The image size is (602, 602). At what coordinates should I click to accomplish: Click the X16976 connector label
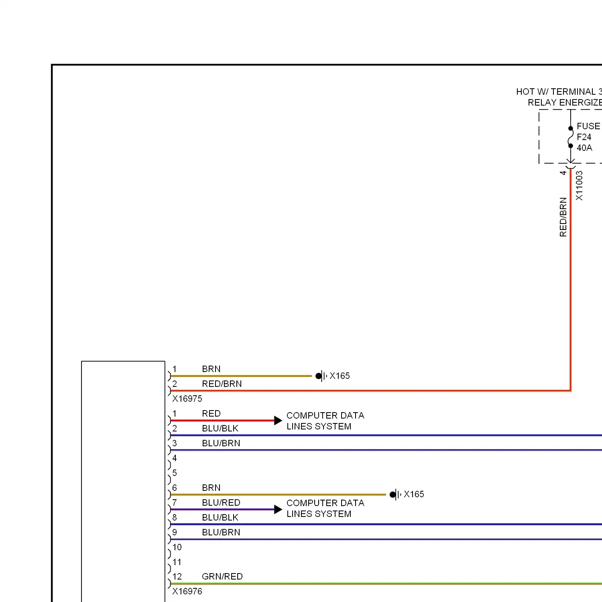pyautogui.click(x=187, y=591)
